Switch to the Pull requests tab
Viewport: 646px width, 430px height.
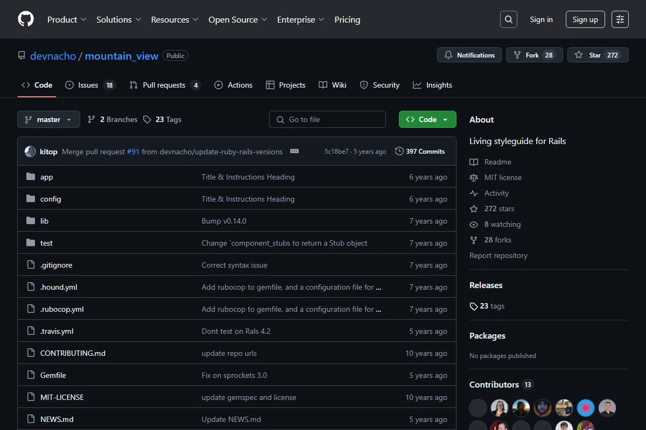coord(165,85)
